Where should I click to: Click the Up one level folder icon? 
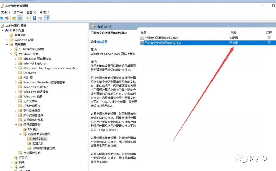(x=14, y=18)
